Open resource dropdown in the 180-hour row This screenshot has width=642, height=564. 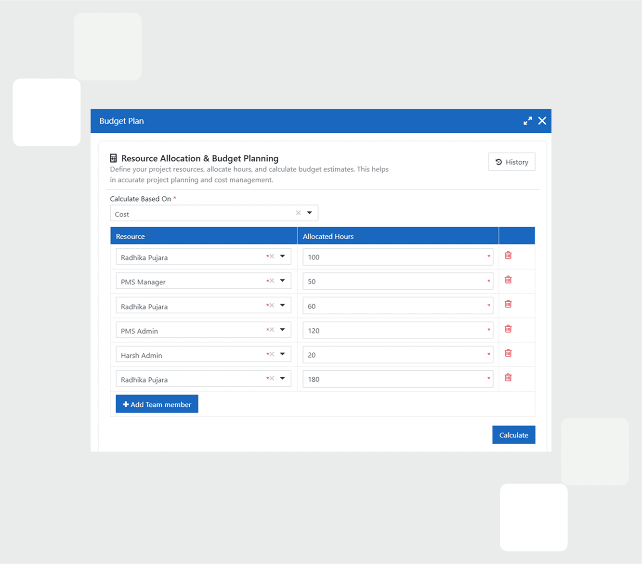pyautogui.click(x=283, y=379)
